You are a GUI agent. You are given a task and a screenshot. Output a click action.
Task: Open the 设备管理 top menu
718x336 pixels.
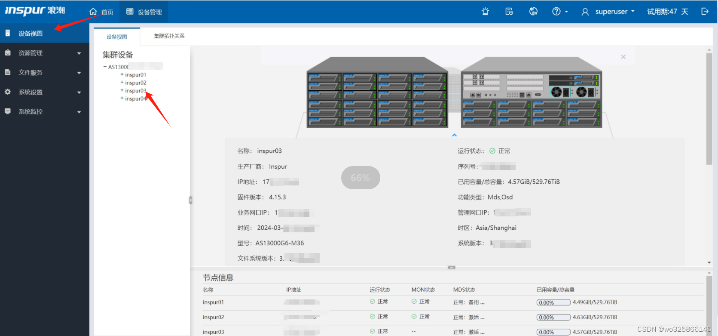coord(144,12)
